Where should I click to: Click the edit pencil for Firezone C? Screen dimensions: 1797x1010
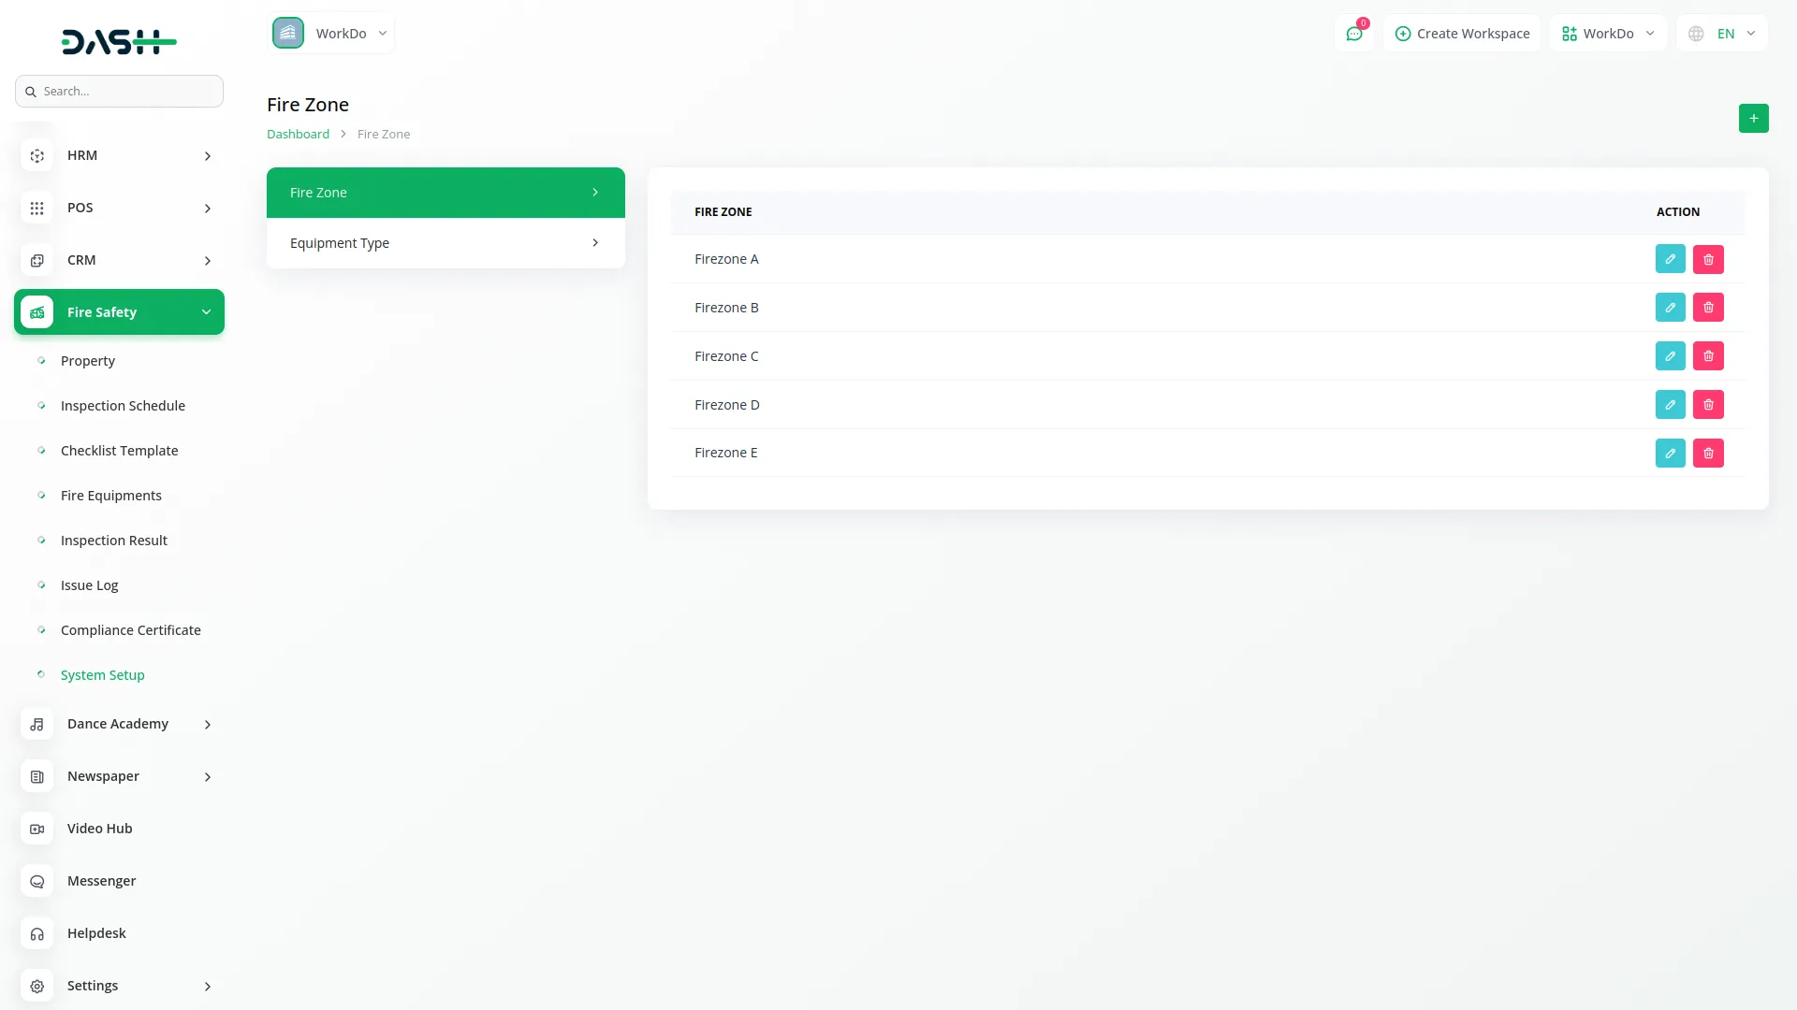tap(1670, 356)
